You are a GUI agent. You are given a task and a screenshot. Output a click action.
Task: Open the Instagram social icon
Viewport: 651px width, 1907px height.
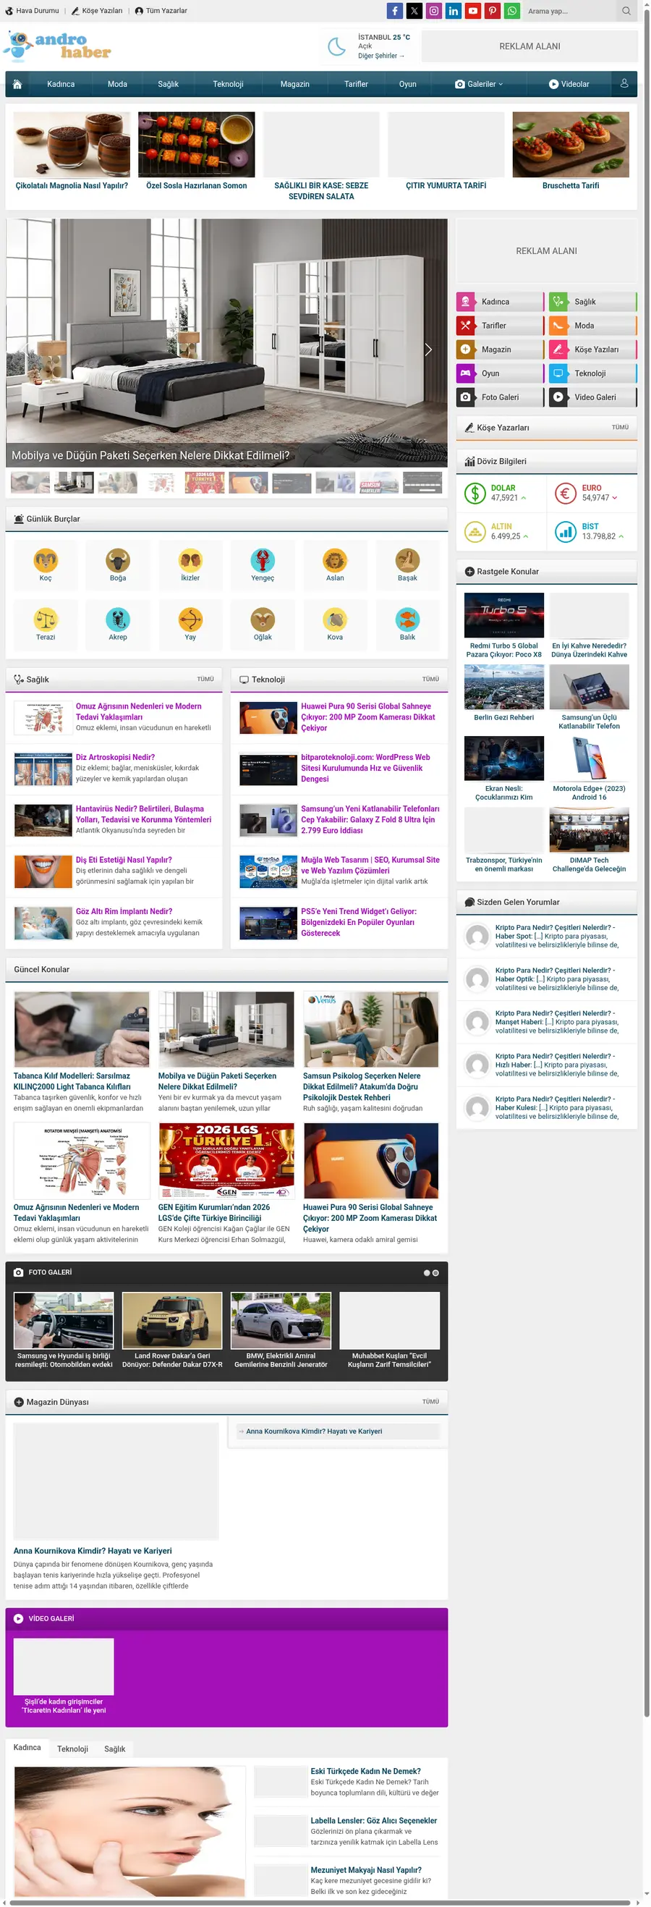tap(433, 11)
